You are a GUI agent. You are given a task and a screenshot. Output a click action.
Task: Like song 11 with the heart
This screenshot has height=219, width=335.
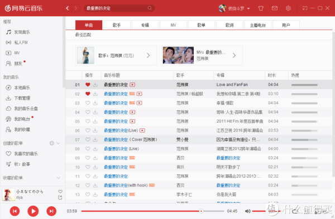(x=88, y=176)
